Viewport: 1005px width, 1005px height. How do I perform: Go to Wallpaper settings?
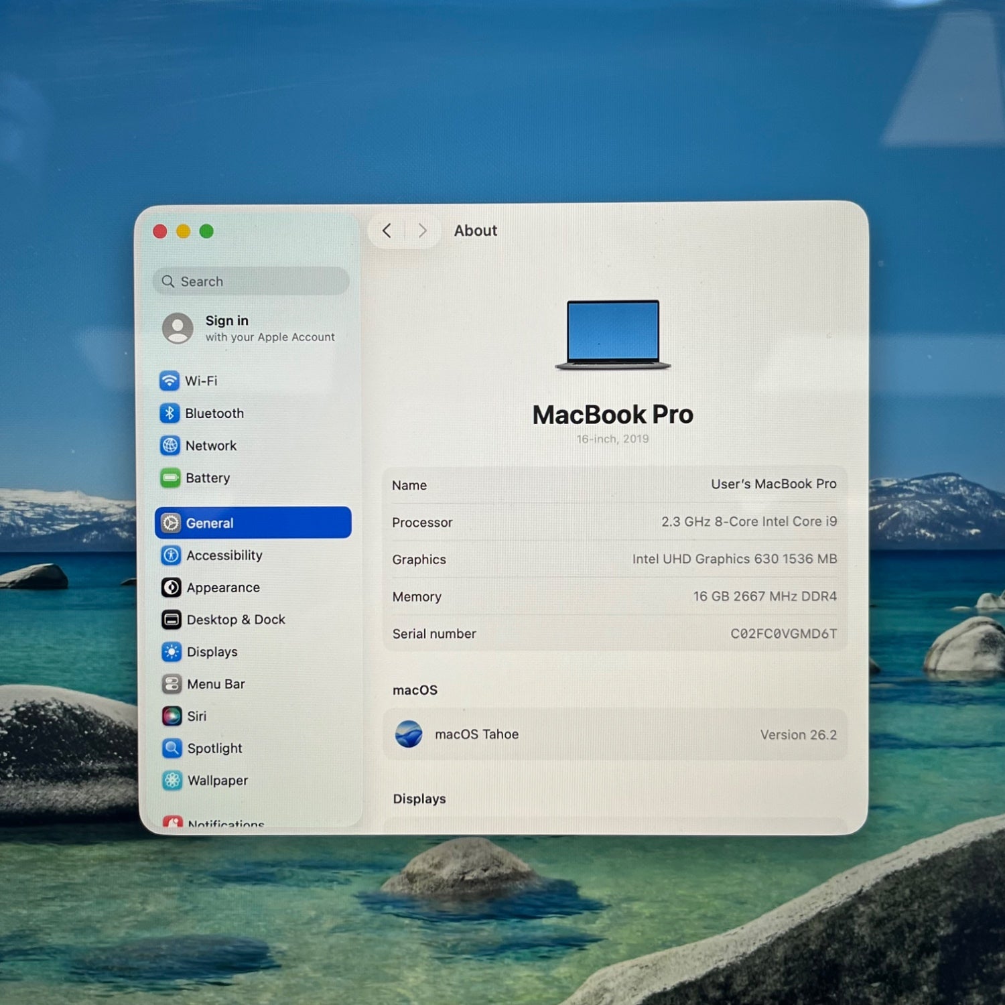(204, 781)
